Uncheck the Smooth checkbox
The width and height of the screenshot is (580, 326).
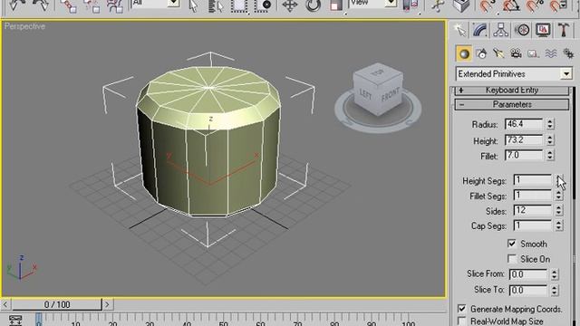tap(511, 244)
